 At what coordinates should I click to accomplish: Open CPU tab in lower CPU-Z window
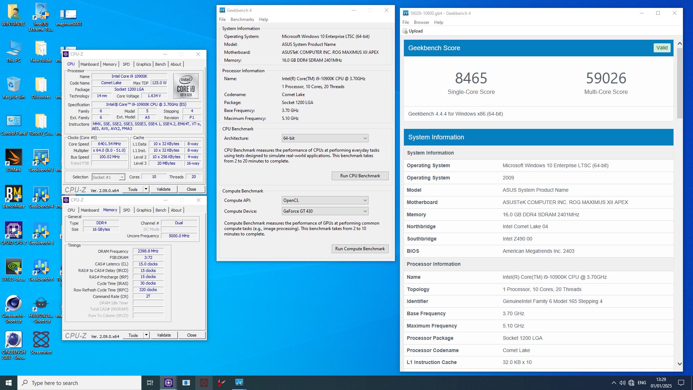tap(71, 210)
